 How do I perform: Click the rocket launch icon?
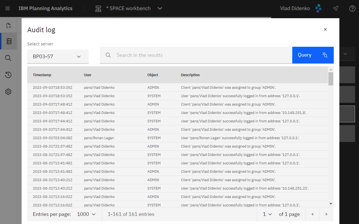pyautogui.click(x=336, y=8)
